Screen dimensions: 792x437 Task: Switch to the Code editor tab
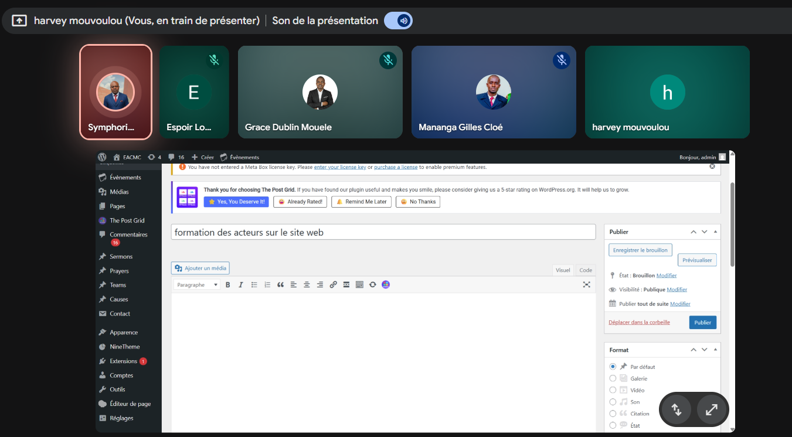(x=585, y=270)
